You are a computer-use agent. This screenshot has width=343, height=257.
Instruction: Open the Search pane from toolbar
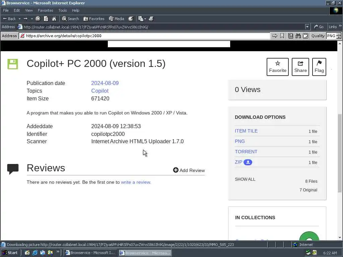tap(70, 19)
